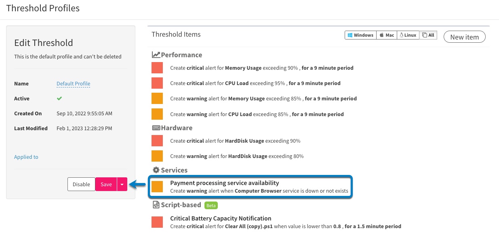
Task: Click orange swatch for warning CPU Load alert
Action: point(157,114)
